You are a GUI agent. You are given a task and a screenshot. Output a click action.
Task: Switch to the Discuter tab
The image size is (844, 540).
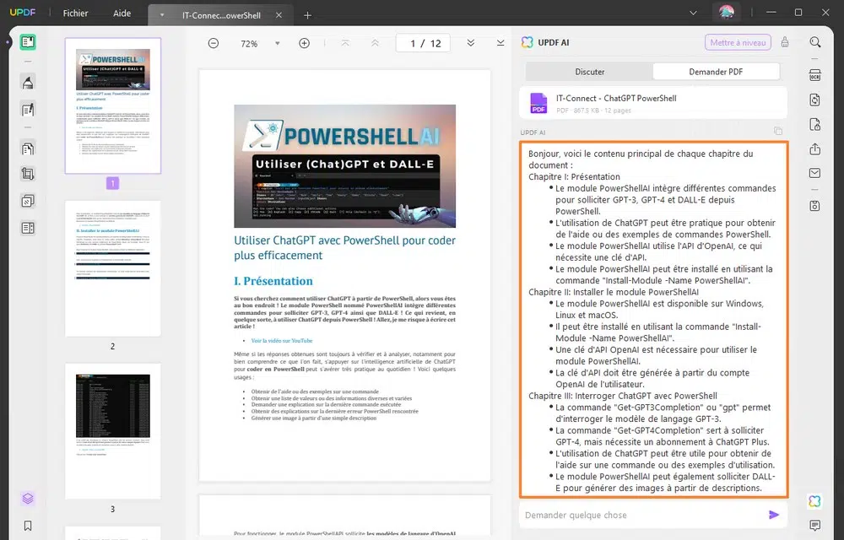click(x=590, y=72)
